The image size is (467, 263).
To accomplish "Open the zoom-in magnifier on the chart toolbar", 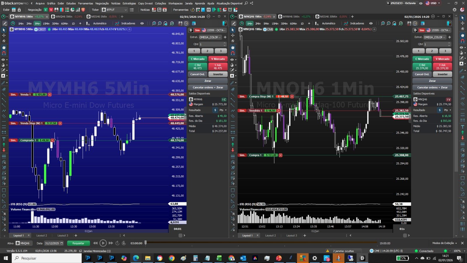I will pos(154,23).
